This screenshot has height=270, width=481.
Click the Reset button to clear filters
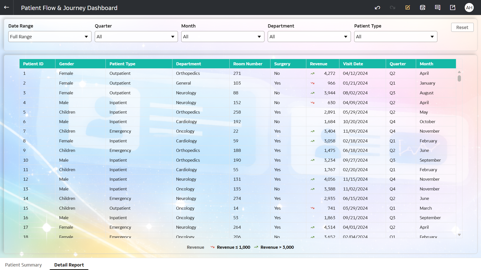[x=462, y=27]
